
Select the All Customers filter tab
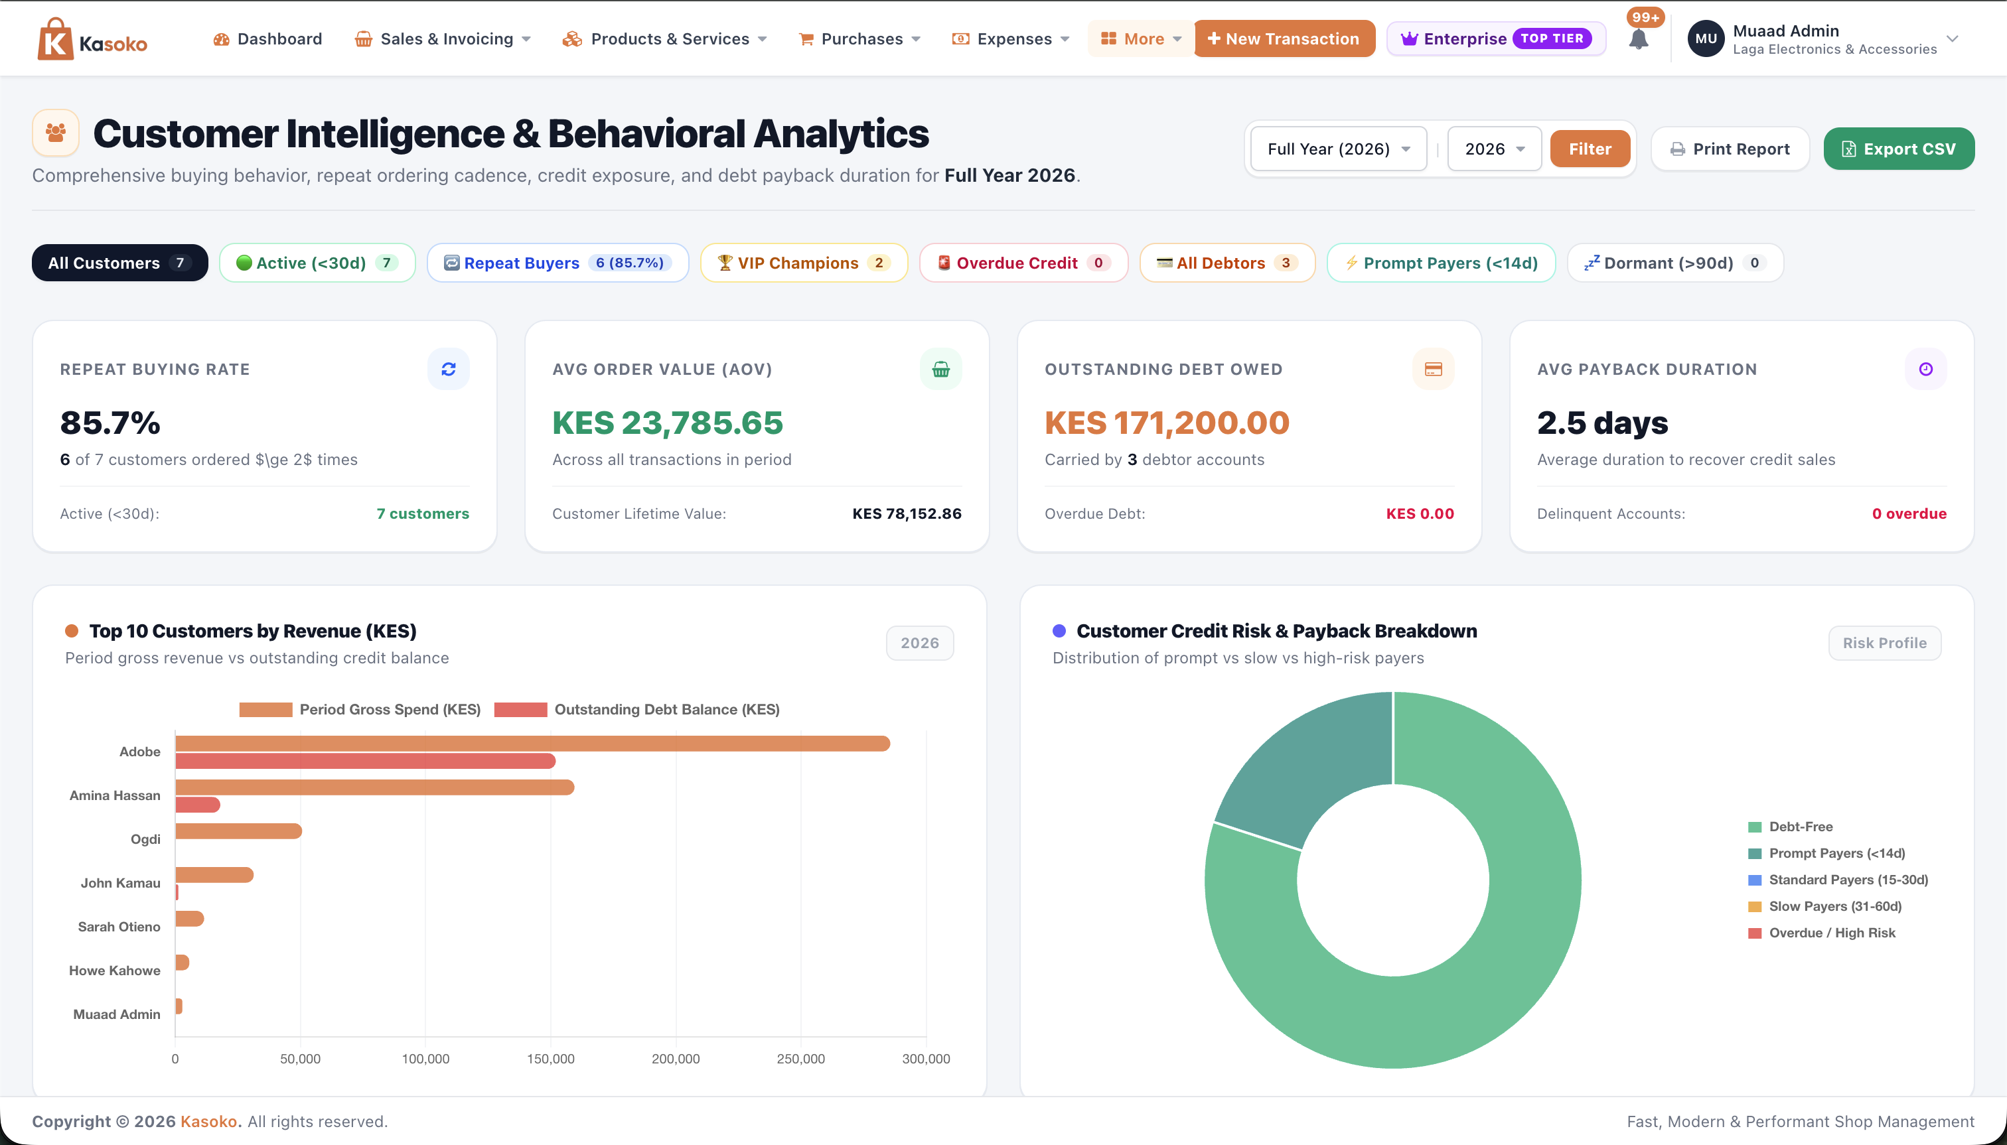tap(119, 263)
